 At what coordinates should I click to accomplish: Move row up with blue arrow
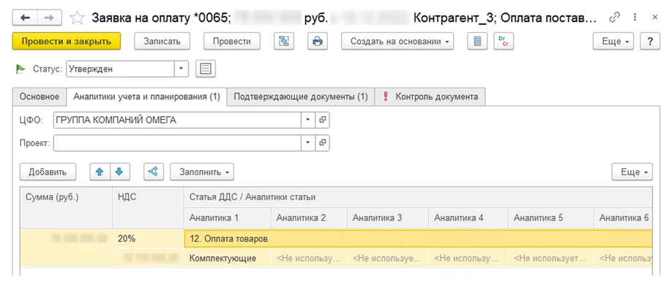100,172
